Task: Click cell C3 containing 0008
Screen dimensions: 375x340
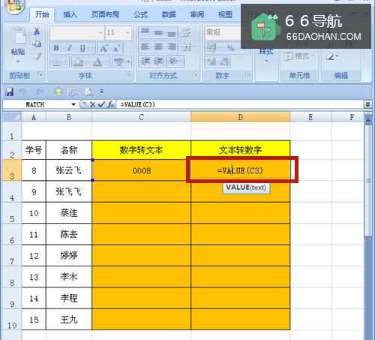Action: [x=142, y=170]
